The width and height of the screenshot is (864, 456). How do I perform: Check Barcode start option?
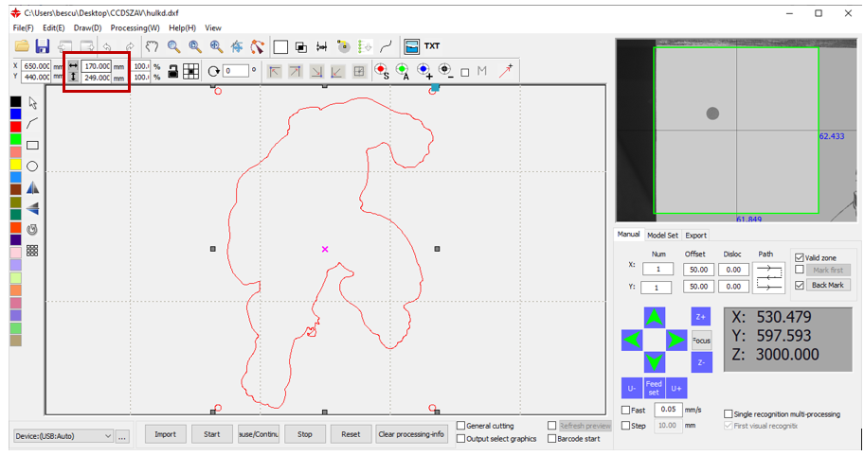(x=551, y=438)
